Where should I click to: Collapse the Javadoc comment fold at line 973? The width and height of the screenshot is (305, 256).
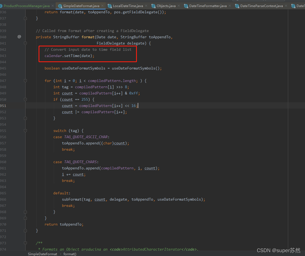click(25, 243)
